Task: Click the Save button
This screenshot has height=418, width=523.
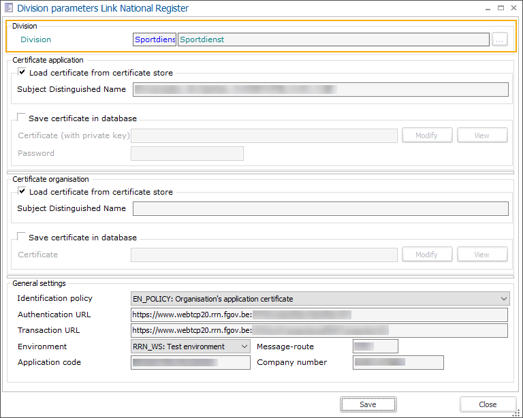Action: click(368, 404)
